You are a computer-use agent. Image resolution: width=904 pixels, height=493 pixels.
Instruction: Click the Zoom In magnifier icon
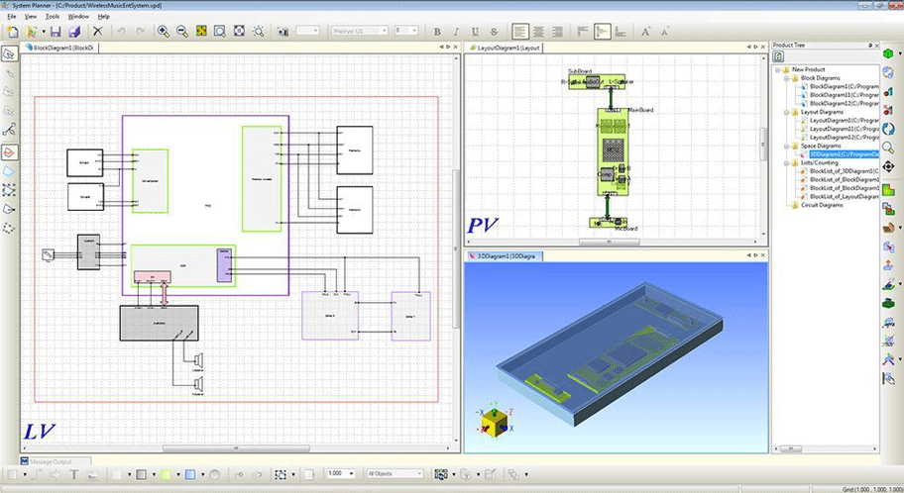(164, 32)
